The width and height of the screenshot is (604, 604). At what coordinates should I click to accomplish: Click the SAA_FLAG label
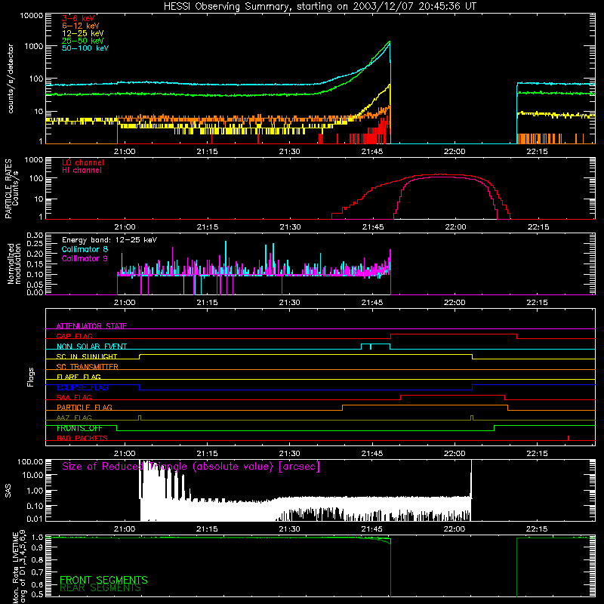pyautogui.click(x=74, y=397)
